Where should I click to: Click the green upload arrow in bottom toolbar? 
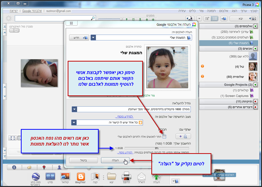click(156, 177)
